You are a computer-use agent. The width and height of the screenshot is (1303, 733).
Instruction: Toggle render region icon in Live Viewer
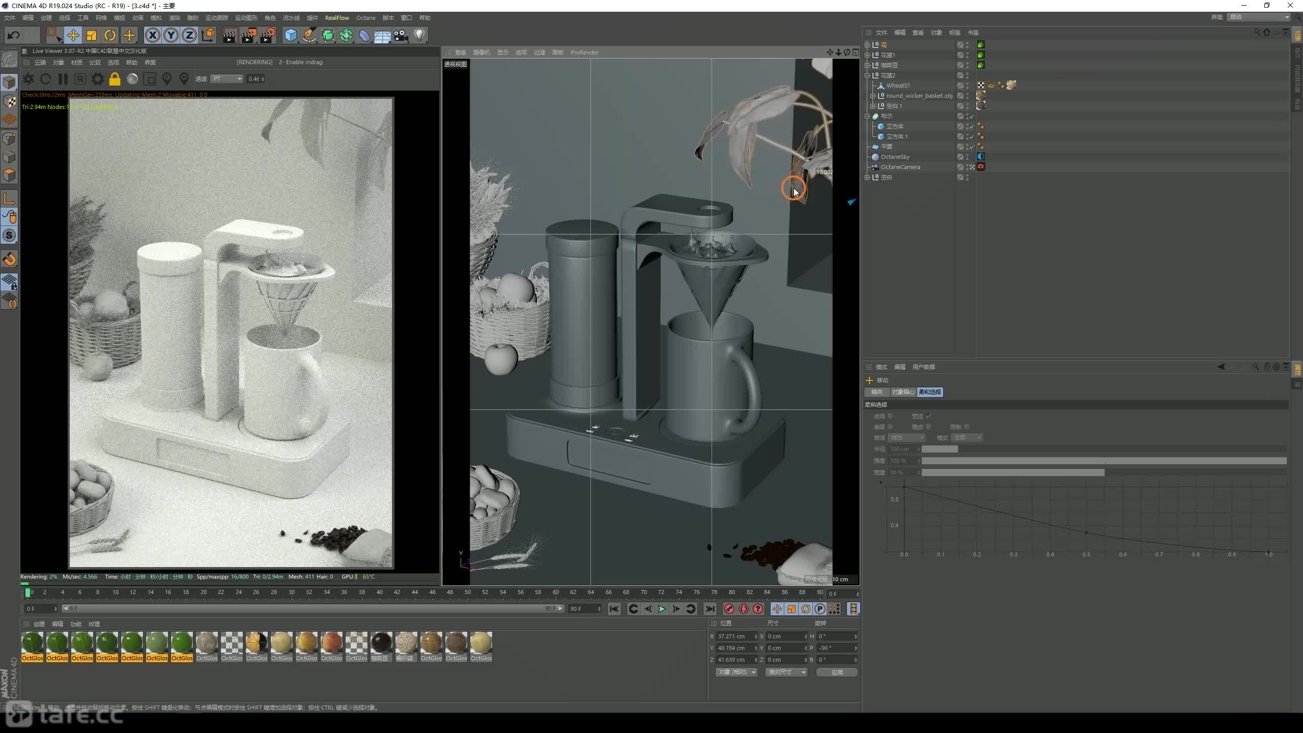tap(150, 79)
